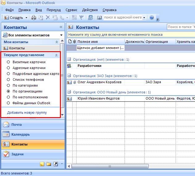Open the Переход menu
The height and width of the screenshot is (176, 195).
54,10
